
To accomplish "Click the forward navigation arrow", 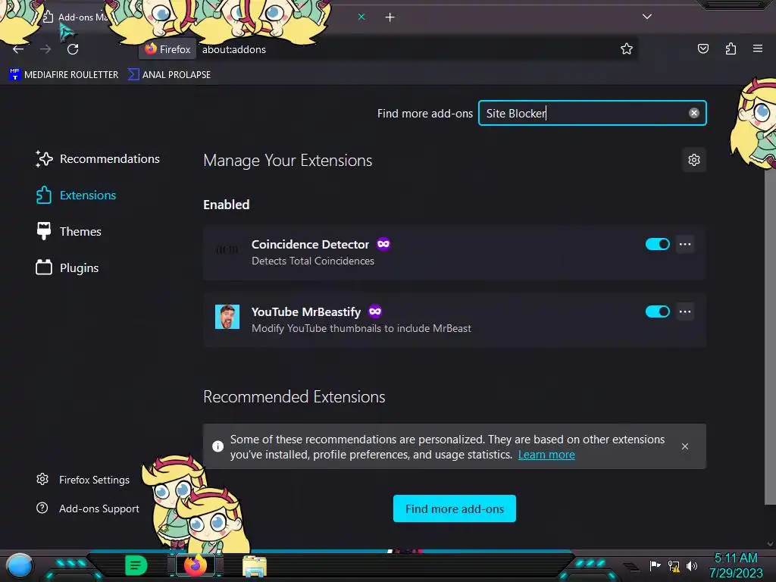I will coord(45,49).
